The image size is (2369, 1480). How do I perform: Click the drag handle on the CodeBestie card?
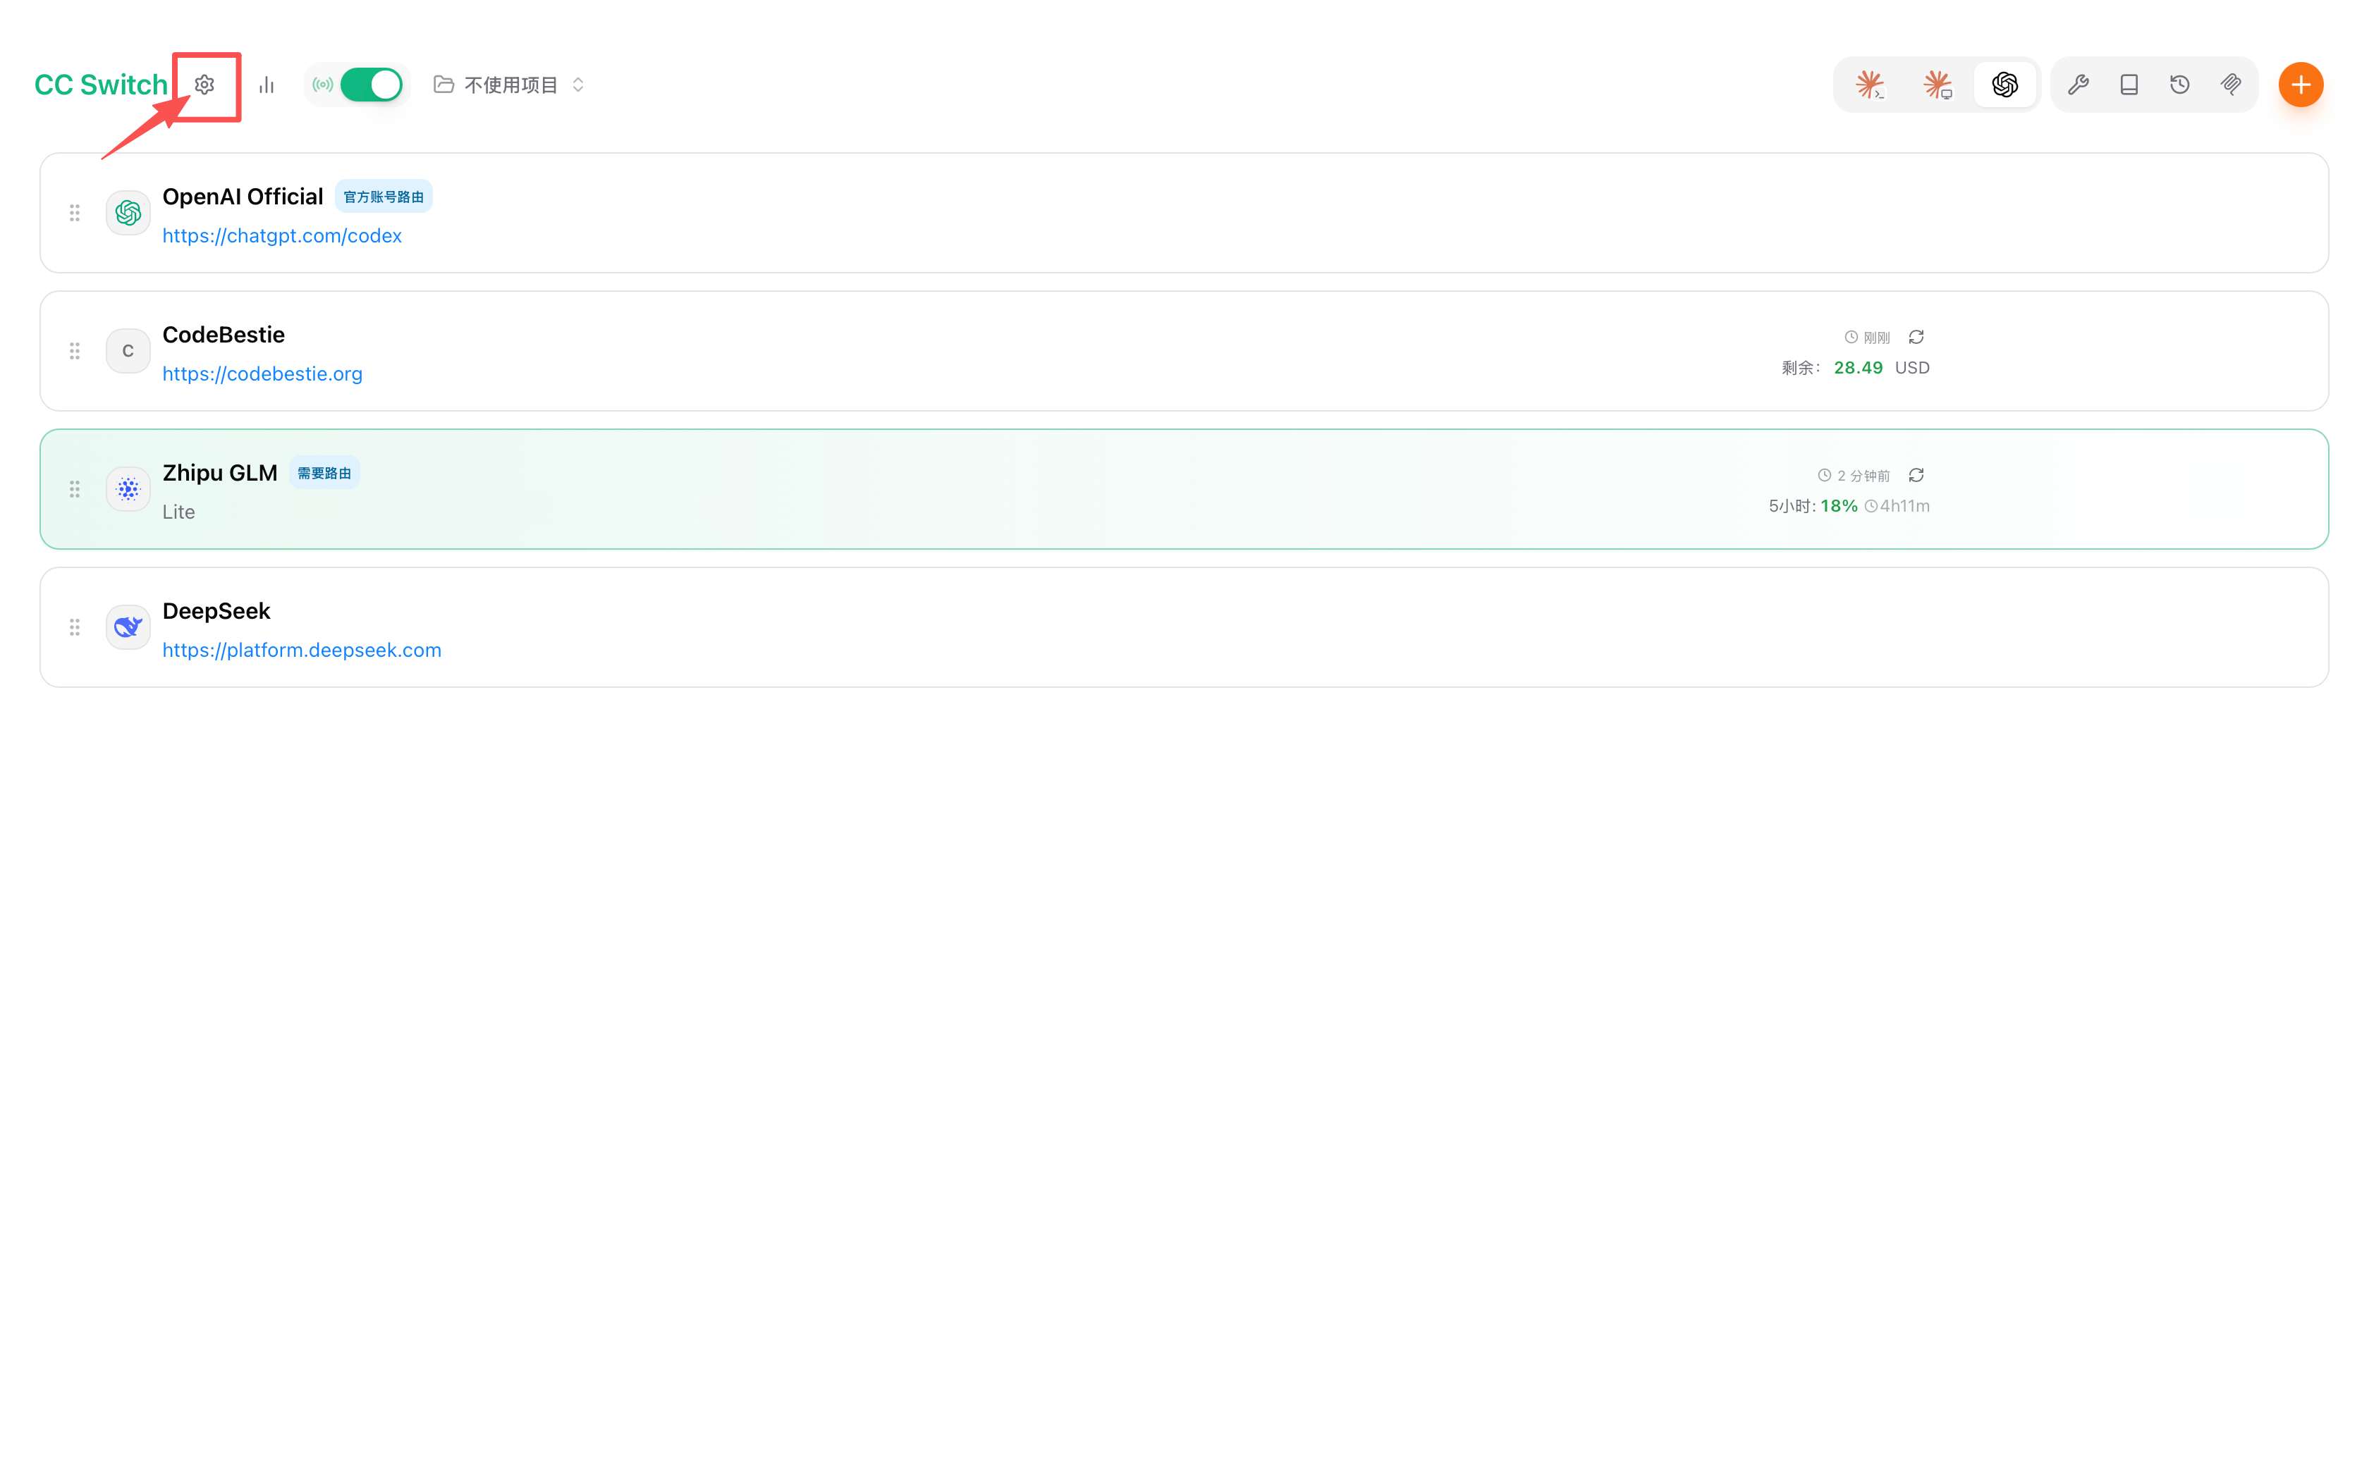click(75, 350)
